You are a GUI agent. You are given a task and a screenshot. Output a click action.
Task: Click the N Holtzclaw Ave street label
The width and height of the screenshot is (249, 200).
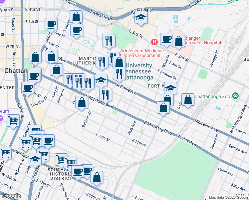tap(238, 119)
